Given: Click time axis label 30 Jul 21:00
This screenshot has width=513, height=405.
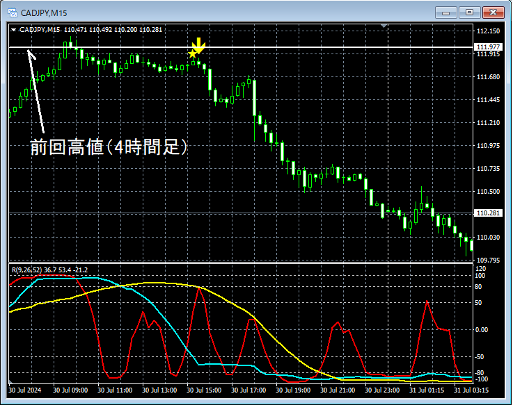Looking at the screenshot, I should (338, 390).
